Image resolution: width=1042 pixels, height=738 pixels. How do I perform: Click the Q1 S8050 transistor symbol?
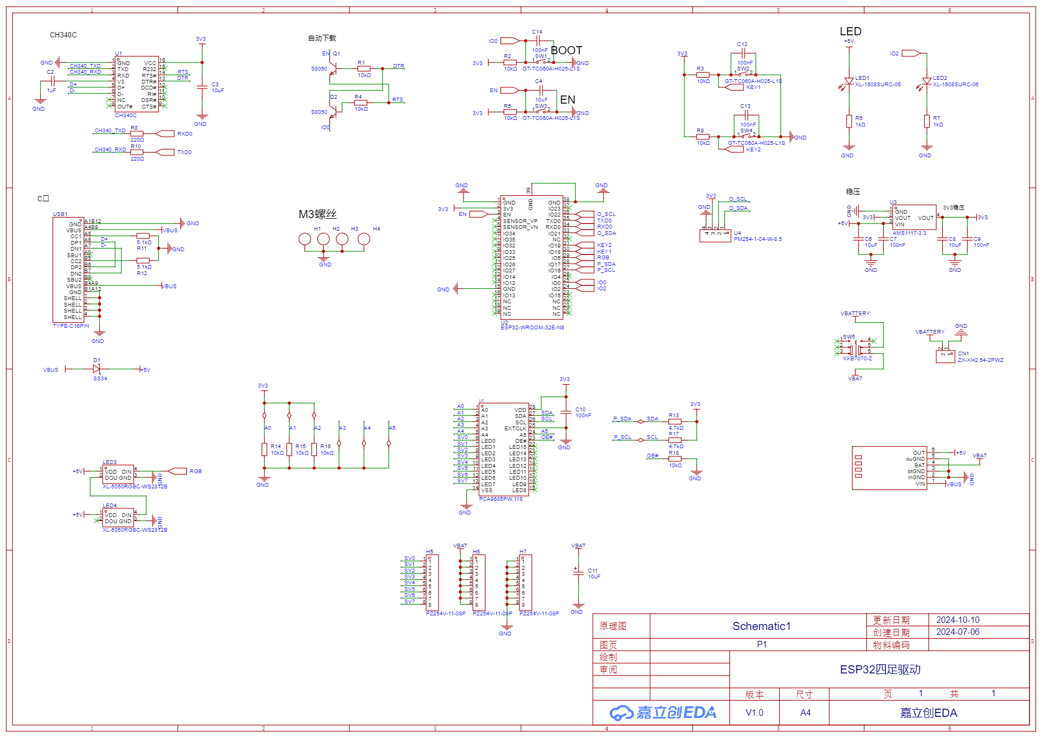click(x=334, y=68)
